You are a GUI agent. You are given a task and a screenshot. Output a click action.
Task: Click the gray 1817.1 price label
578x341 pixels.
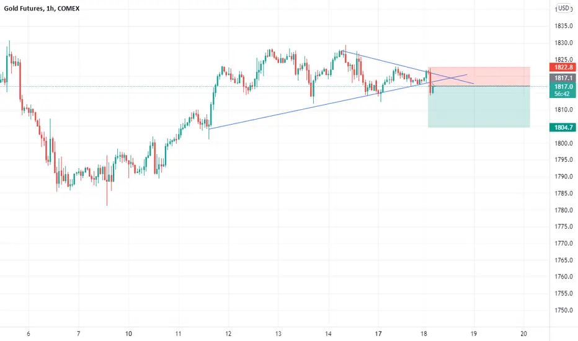pos(562,77)
